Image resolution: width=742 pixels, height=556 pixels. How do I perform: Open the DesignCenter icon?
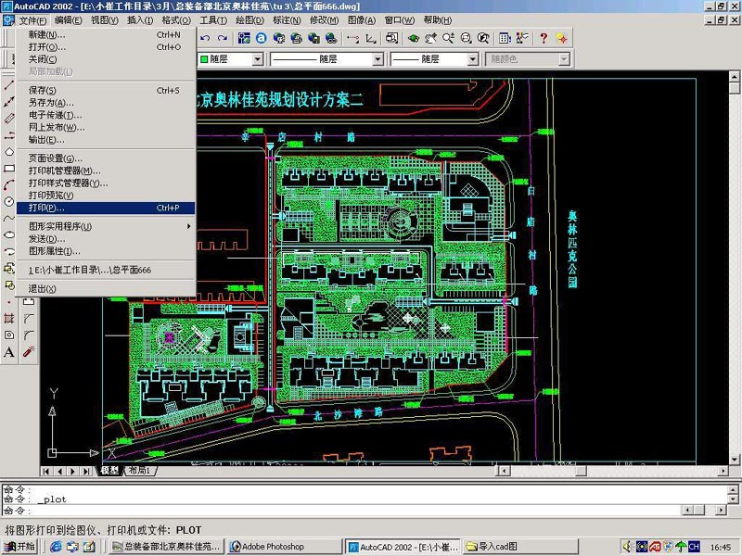pos(522,38)
